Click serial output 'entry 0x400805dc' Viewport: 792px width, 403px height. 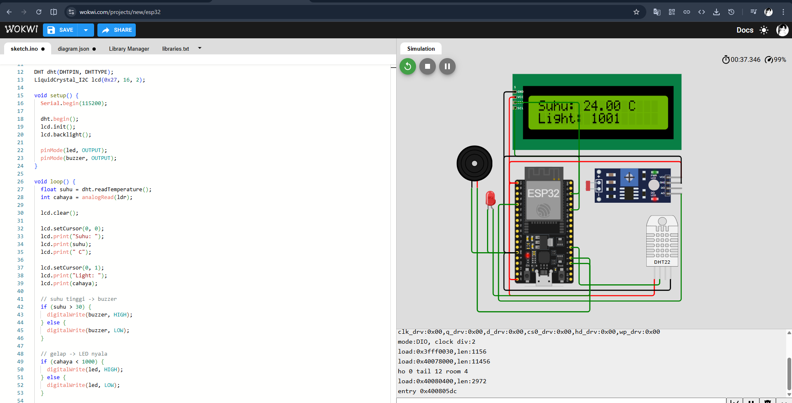pos(427,391)
